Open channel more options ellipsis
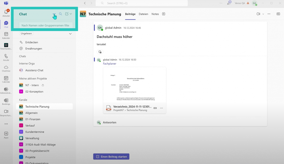Image resolution: width=284 pixels, height=164 pixels. point(269,14)
